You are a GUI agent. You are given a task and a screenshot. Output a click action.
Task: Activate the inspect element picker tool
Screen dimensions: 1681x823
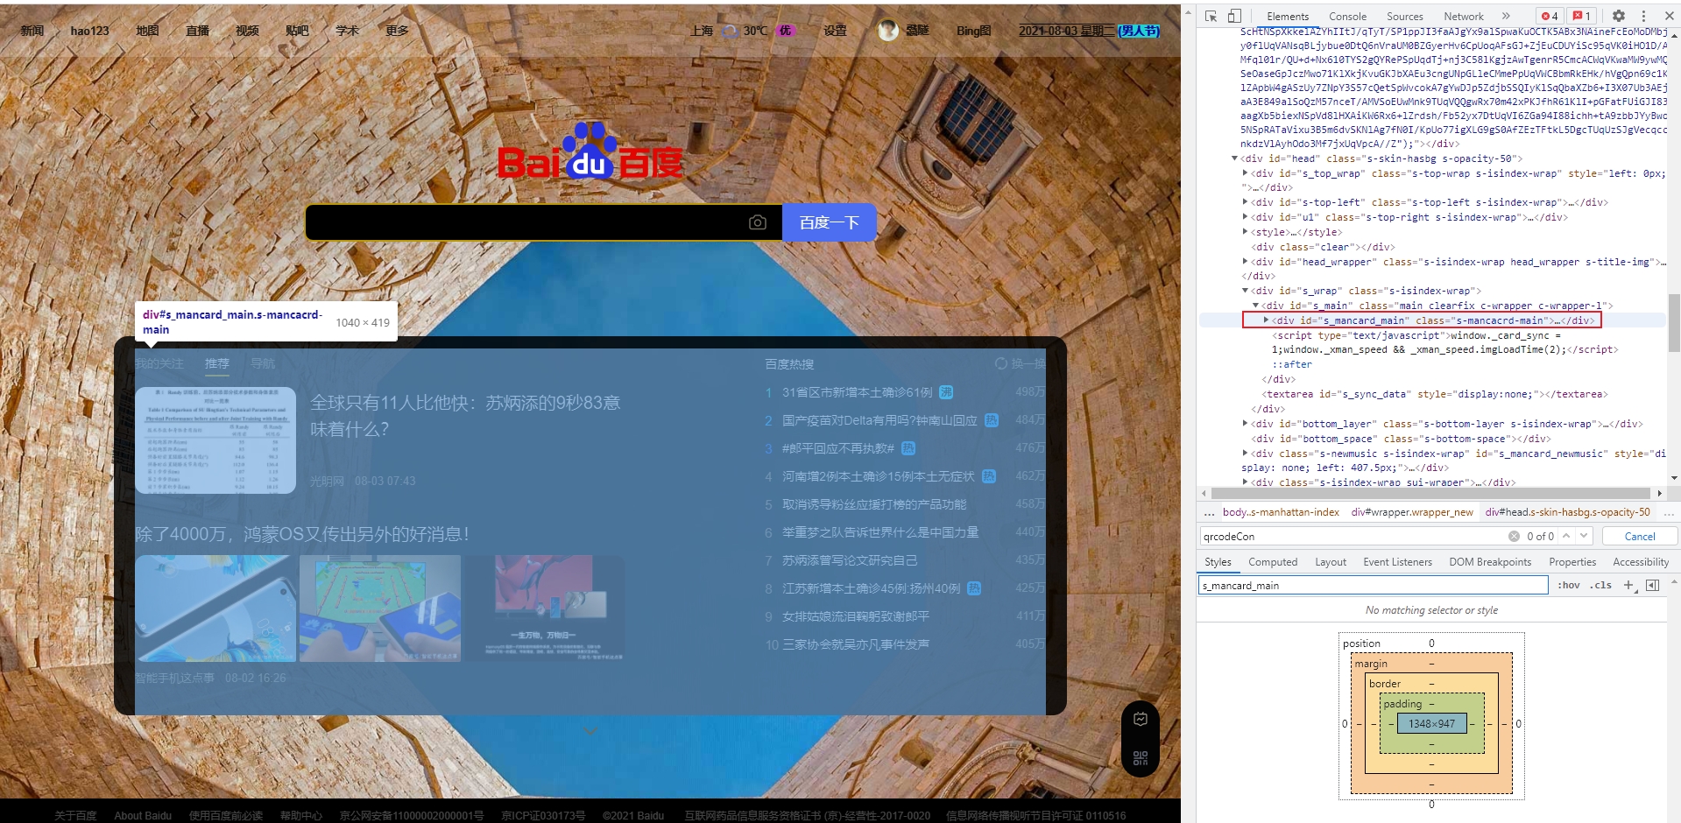1211,16
